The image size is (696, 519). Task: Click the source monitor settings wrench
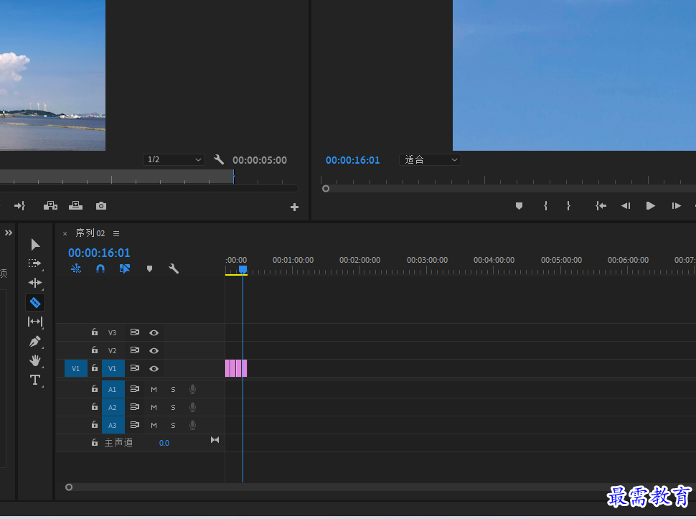[219, 159]
